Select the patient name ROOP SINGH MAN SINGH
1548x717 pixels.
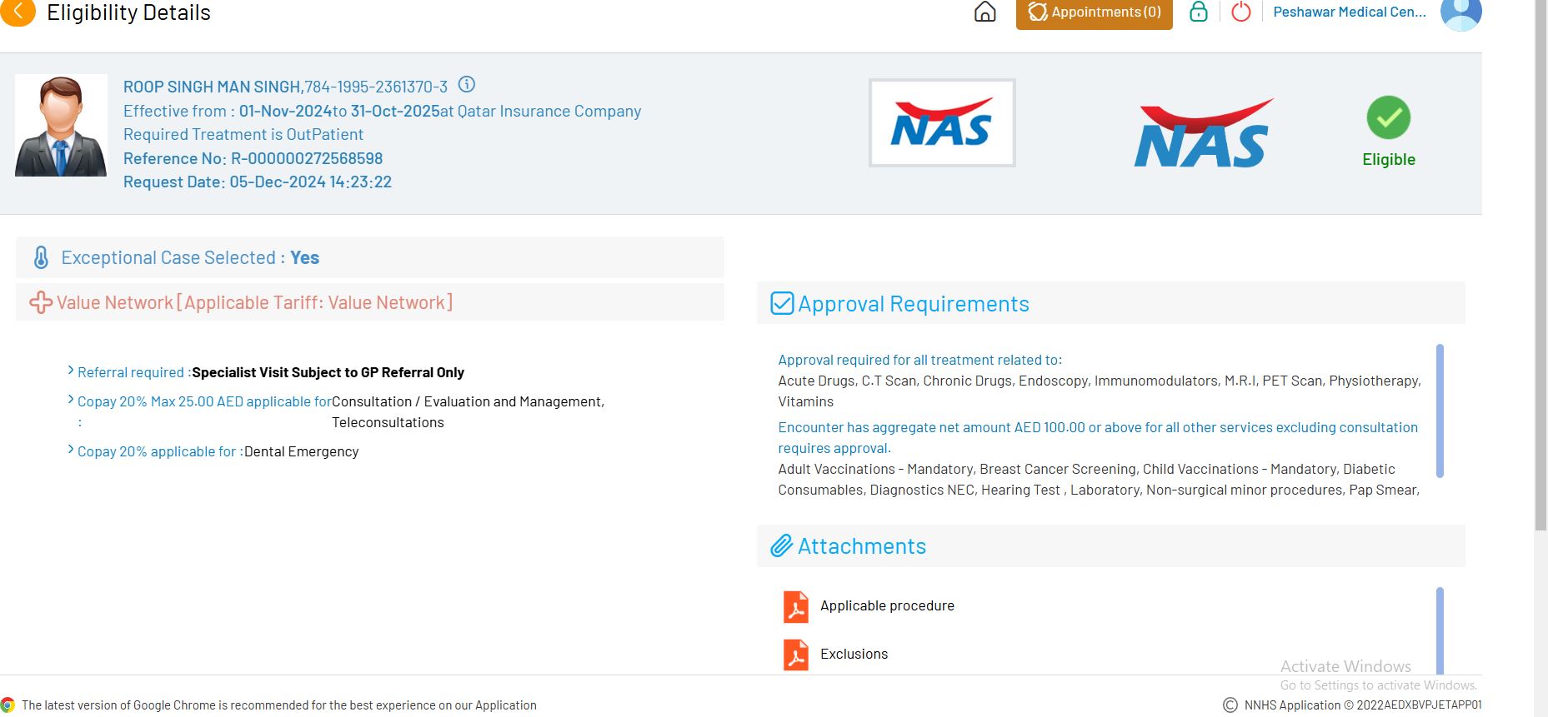(212, 87)
